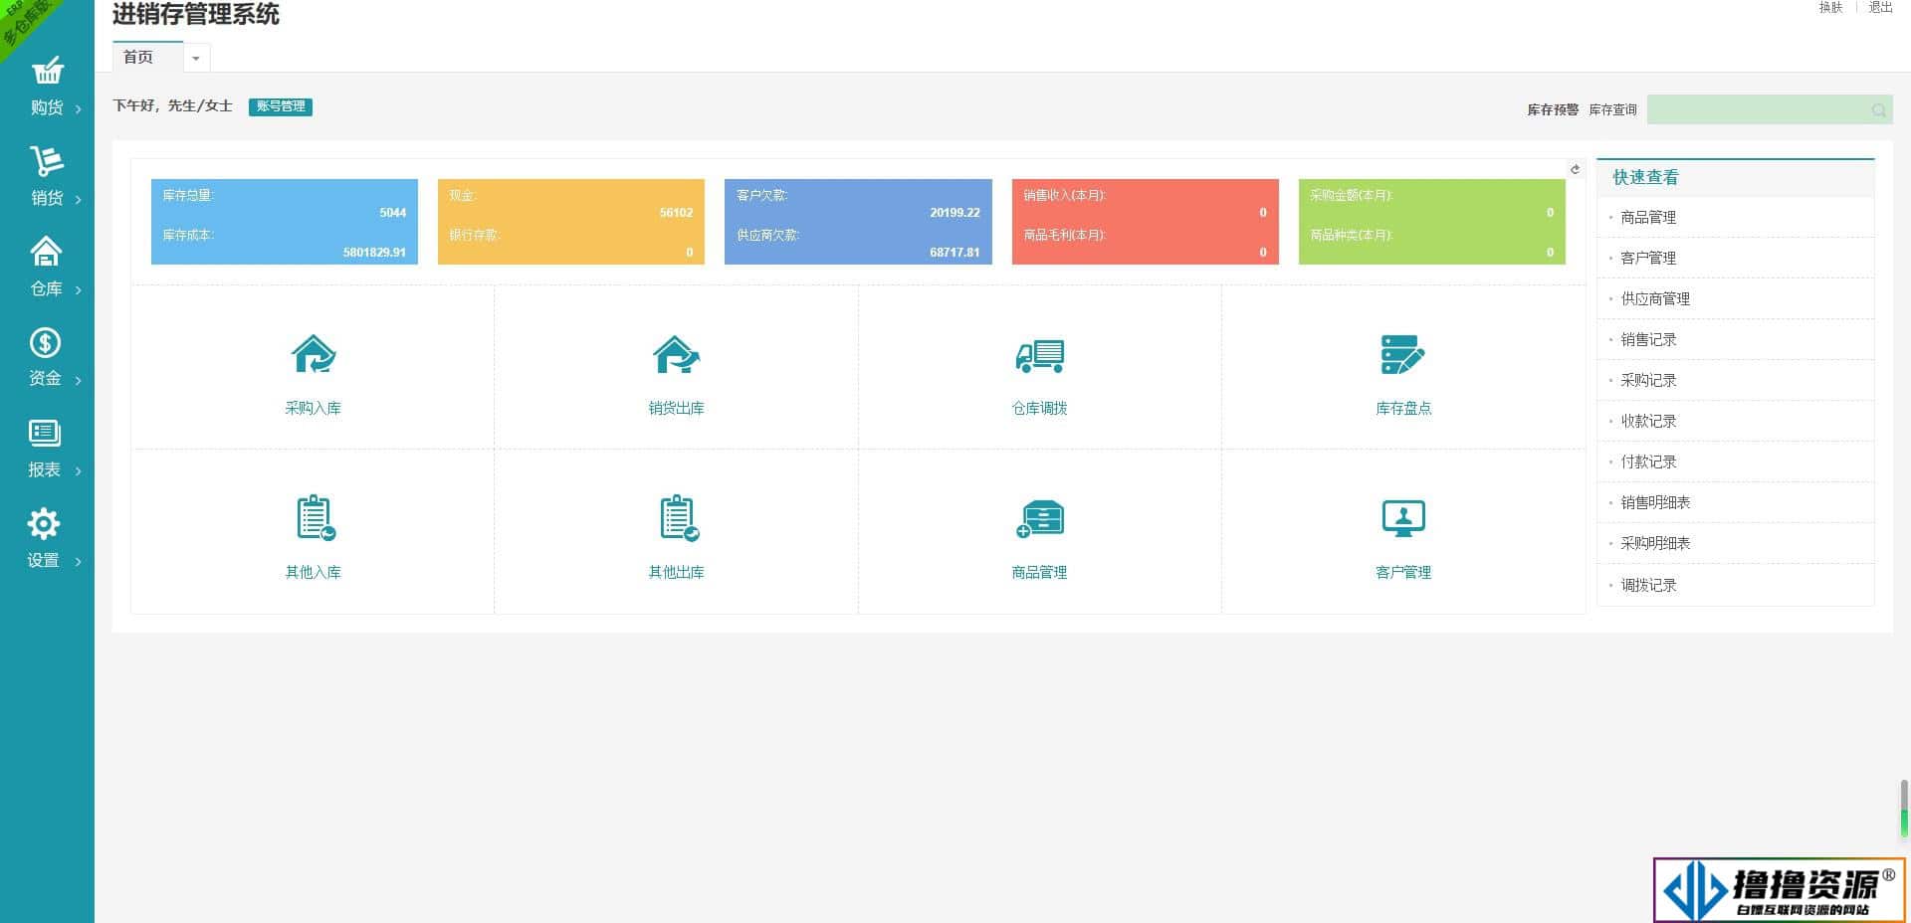
Task: Click the 仓库调拨 truck icon
Action: point(1040,356)
